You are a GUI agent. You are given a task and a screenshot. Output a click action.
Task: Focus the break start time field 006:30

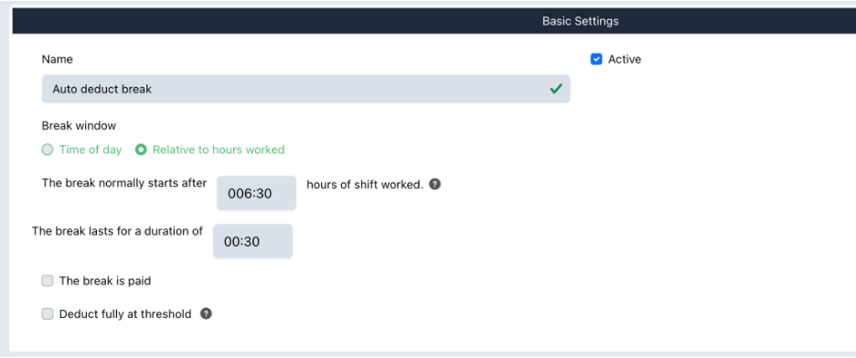pyautogui.click(x=257, y=193)
